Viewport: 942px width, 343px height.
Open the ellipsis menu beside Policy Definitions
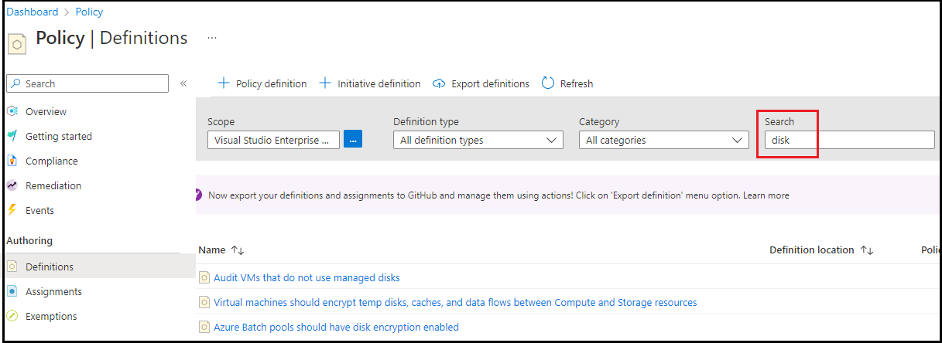click(212, 37)
